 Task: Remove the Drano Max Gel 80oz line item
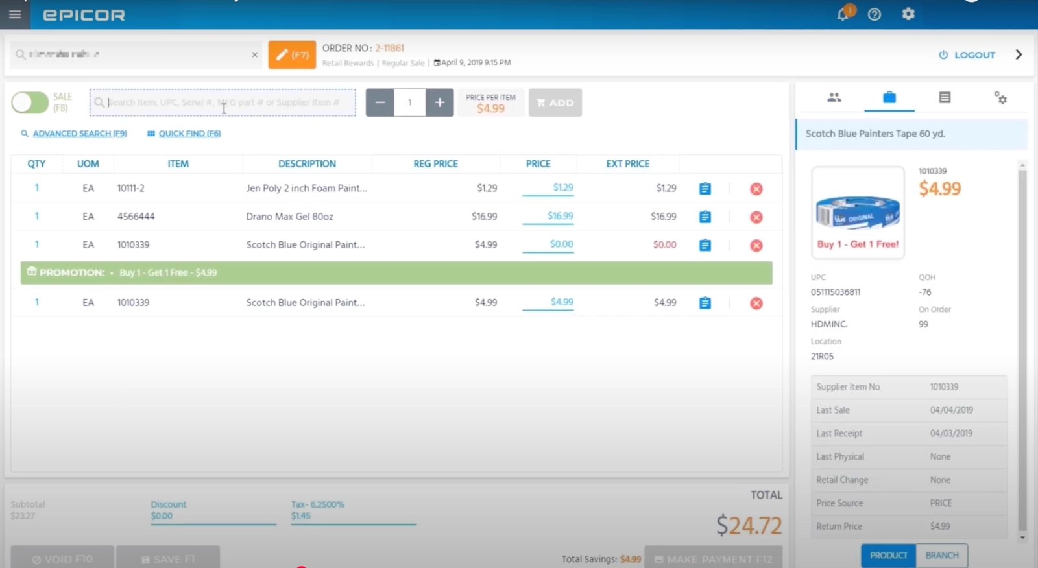(756, 217)
